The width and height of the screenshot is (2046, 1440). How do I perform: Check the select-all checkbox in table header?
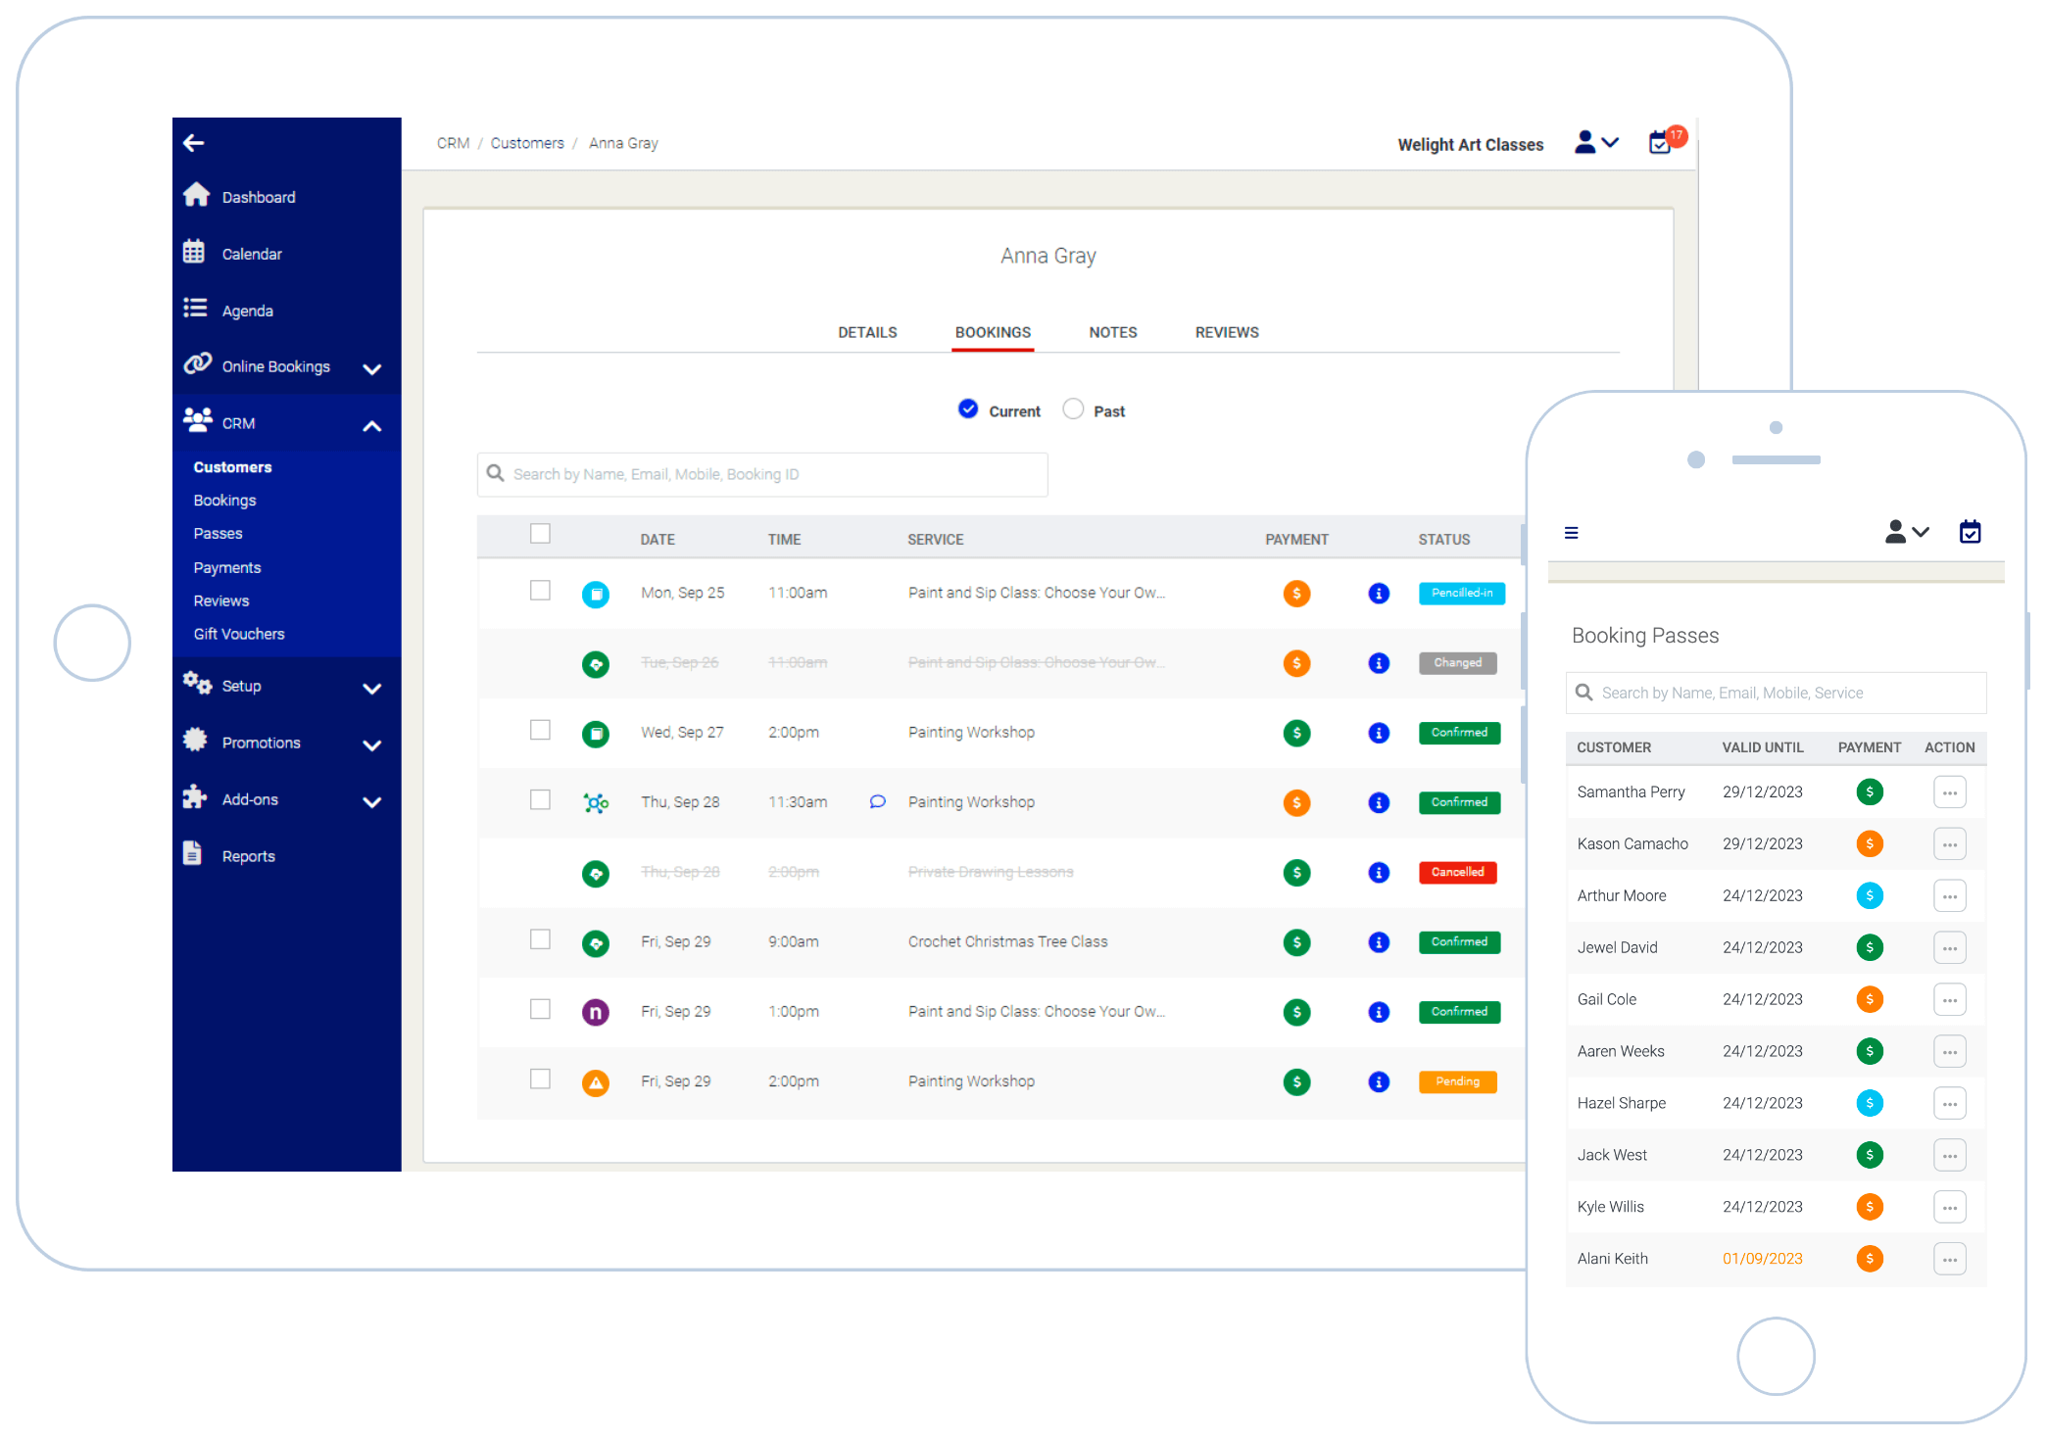(x=540, y=534)
